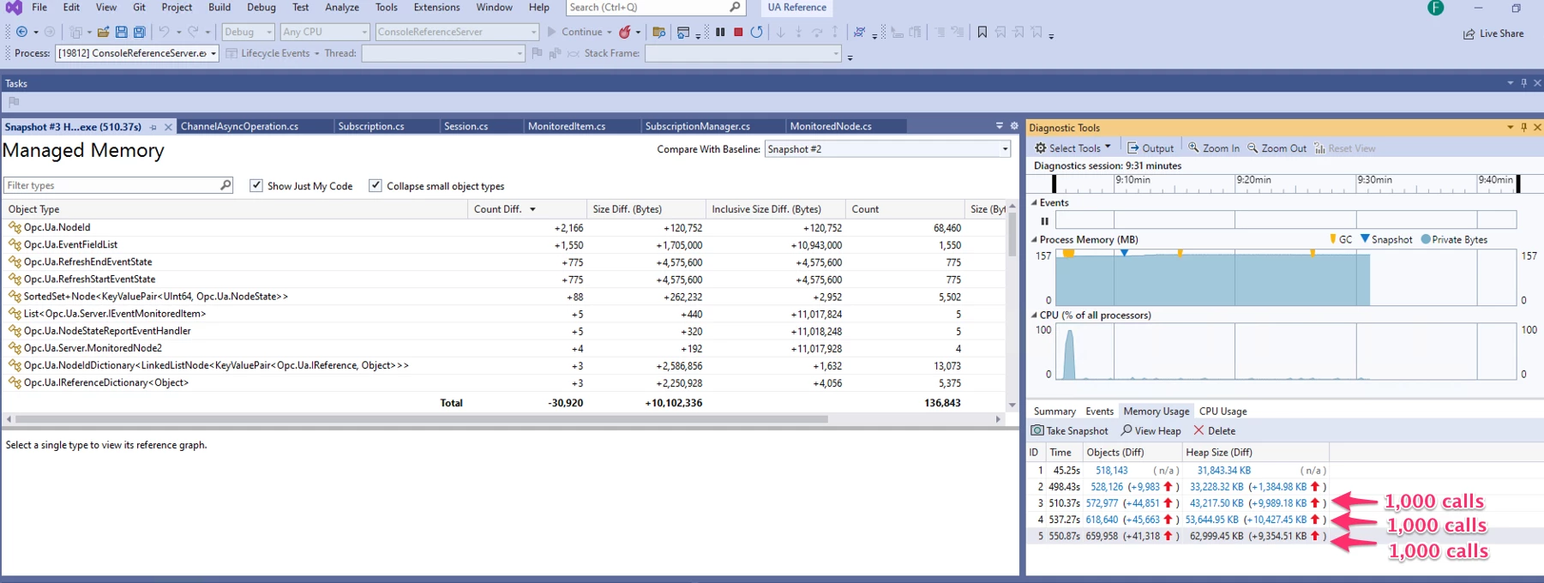The image size is (1544, 583).
Task: Open the Analyze menu
Action: point(341,8)
